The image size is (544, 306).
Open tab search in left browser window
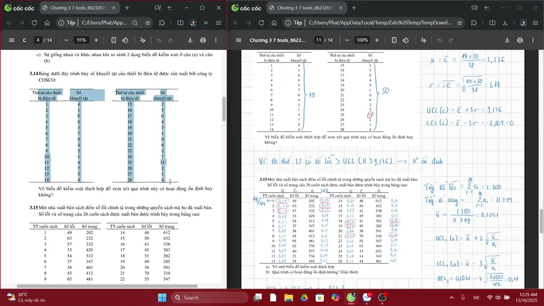pos(158,8)
